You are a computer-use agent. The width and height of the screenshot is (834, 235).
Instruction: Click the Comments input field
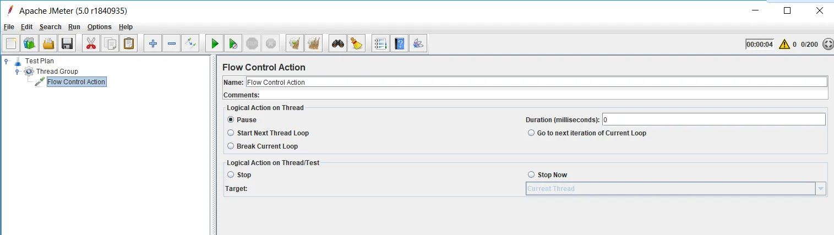click(544, 95)
